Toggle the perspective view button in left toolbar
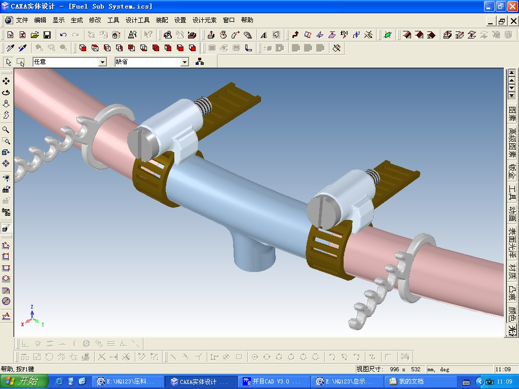 point(6,228)
